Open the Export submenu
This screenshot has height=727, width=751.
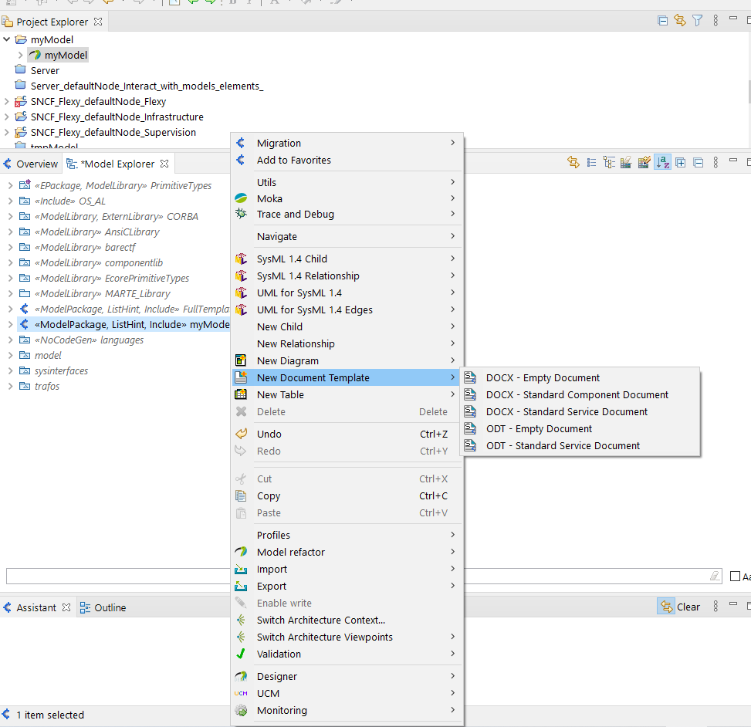coord(347,587)
